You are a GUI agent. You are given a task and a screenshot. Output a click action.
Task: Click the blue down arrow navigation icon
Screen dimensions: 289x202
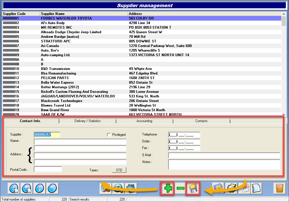pyautogui.click(x=40, y=188)
